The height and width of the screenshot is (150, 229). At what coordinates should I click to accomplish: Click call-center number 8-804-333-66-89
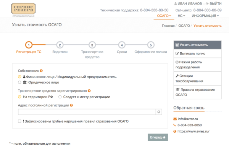point(207,10)
